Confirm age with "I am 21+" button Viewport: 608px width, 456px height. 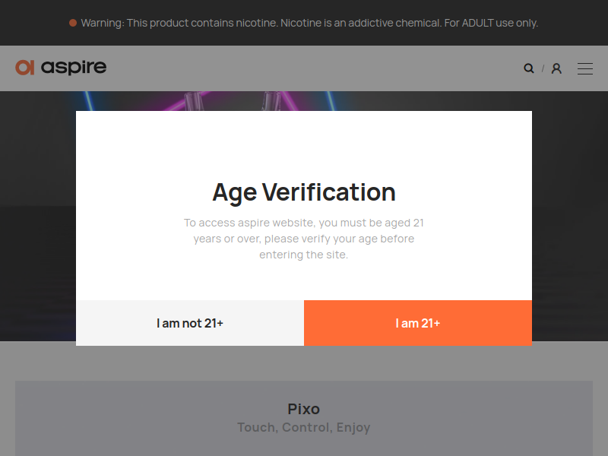tap(418, 323)
